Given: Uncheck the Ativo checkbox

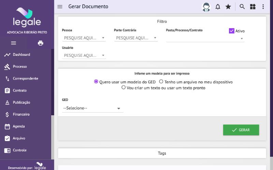Looking at the screenshot, I should [232, 31].
